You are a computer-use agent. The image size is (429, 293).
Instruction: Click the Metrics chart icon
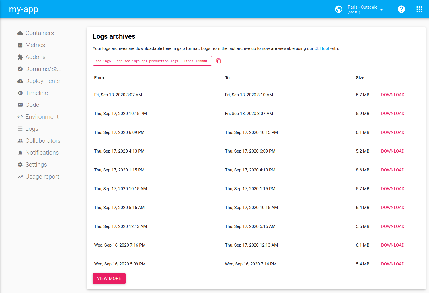pos(20,45)
